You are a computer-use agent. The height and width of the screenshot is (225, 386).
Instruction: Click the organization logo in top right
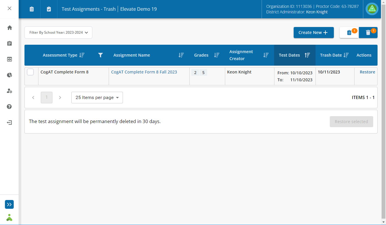[x=372, y=9]
